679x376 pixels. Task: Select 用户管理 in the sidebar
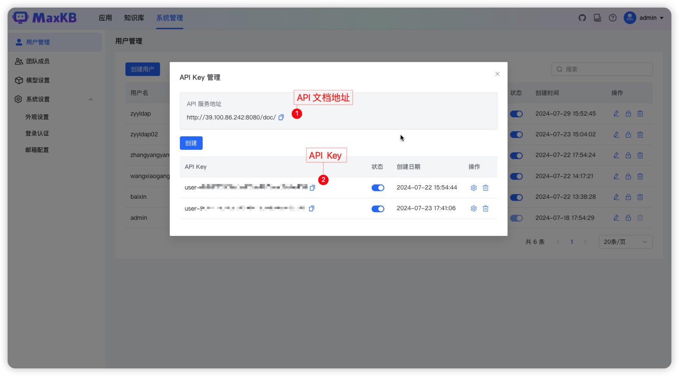pos(55,42)
